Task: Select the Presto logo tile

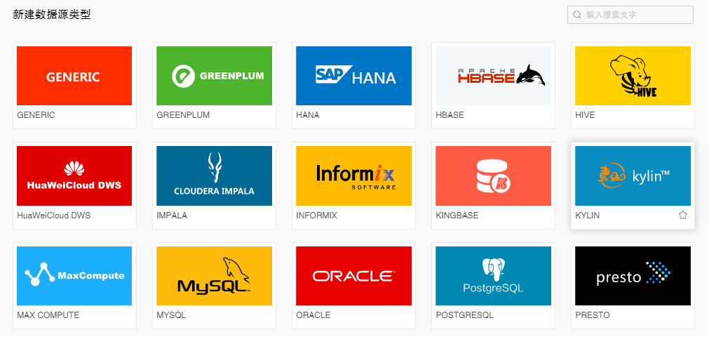Action: (633, 276)
